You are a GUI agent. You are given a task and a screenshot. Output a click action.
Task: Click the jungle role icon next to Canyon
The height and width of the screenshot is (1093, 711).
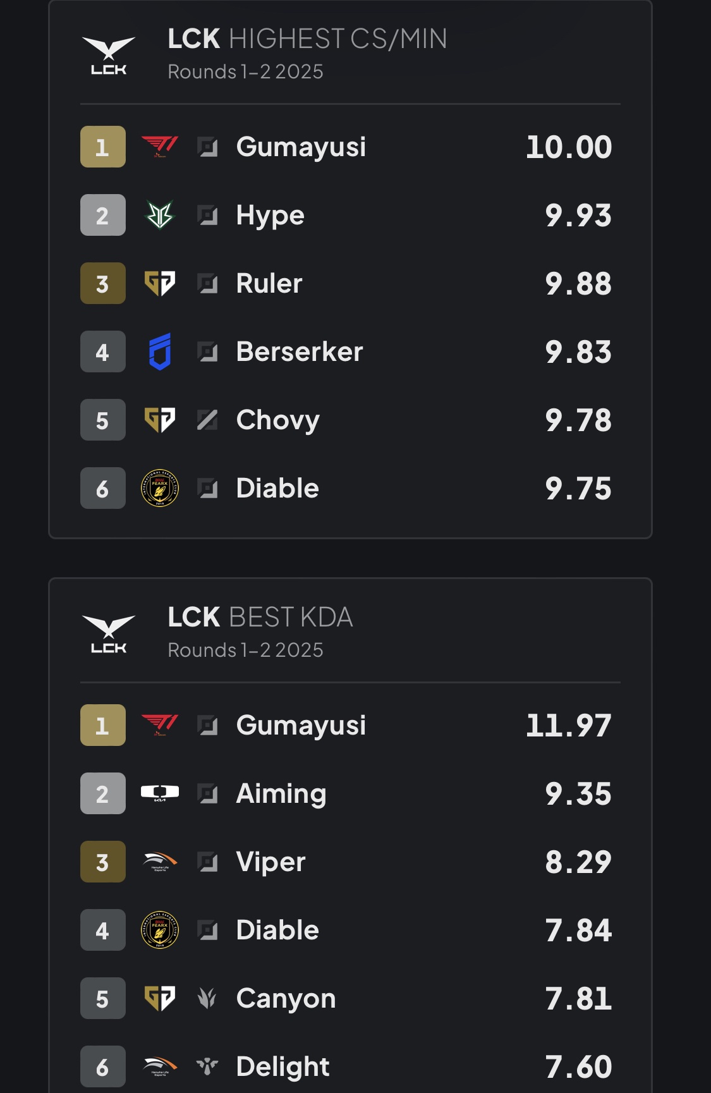point(207,998)
